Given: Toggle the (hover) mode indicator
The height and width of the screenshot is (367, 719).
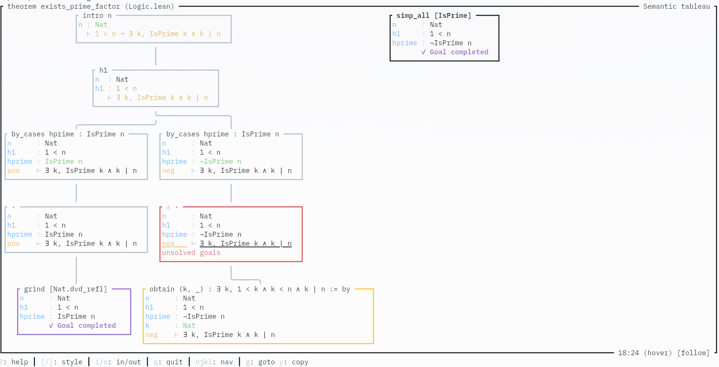Looking at the screenshot, I should (x=658, y=353).
